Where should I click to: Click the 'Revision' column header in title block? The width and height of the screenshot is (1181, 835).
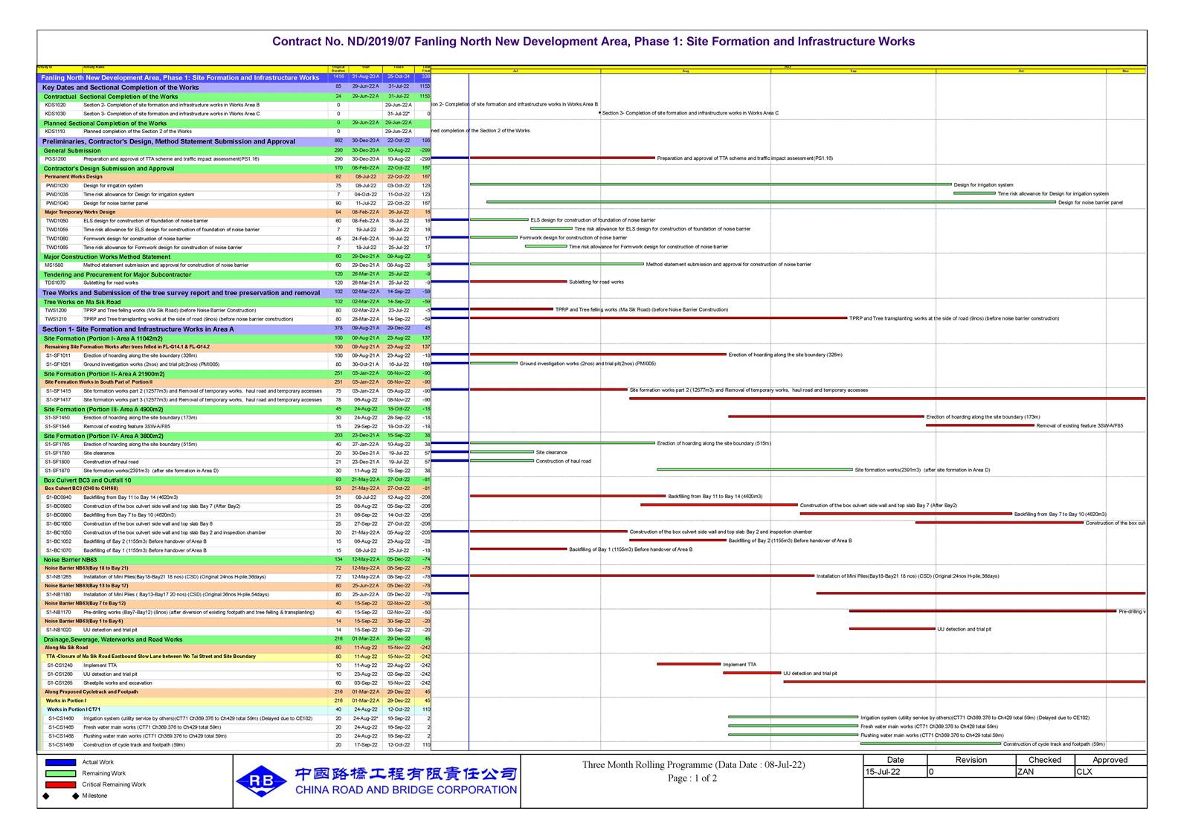(x=971, y=760)
